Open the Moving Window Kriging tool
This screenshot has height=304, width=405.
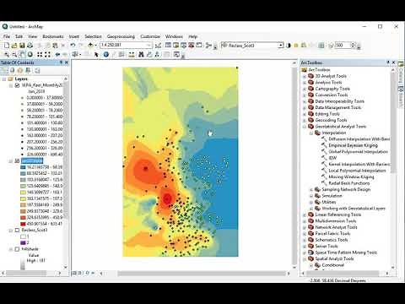[351, 176]
